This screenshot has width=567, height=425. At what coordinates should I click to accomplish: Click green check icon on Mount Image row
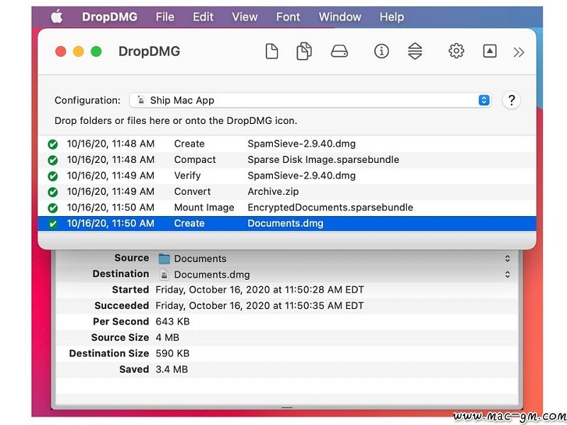52,208
